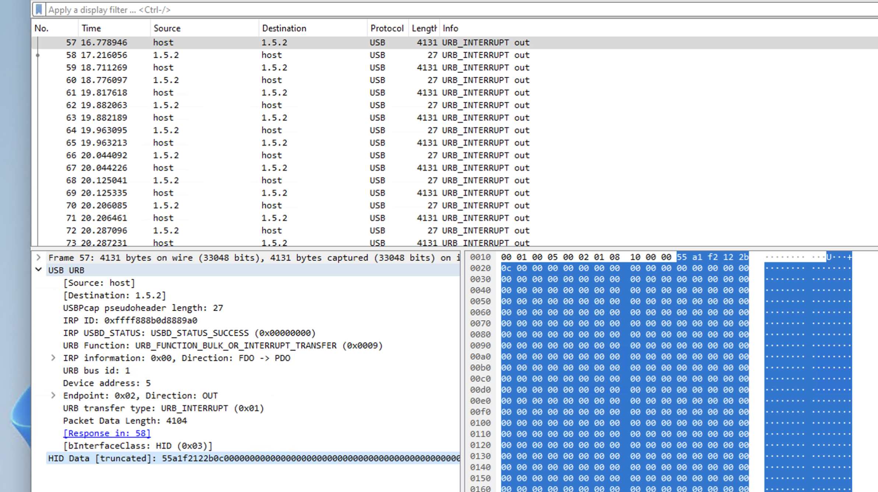
Task: Click the Protocol column header
Action: click(387, 28)
